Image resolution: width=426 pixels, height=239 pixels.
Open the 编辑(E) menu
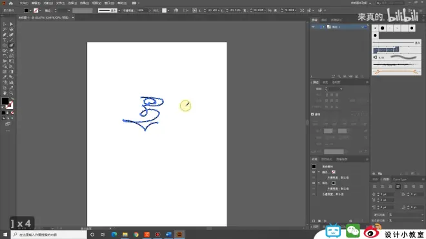click(x=36, y=3)
